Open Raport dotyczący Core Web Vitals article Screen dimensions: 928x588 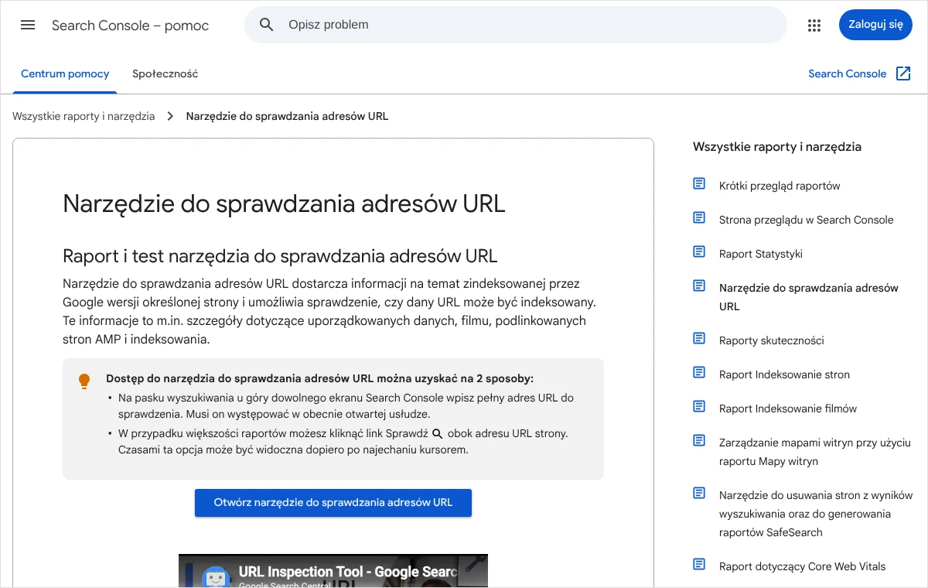point(802,566)
